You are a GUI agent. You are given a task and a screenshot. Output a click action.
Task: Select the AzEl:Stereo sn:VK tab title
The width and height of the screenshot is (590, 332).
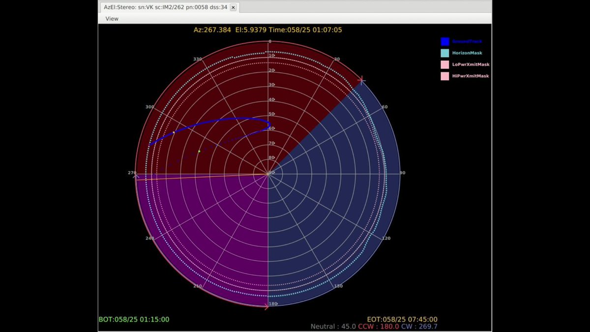coord(165,7)
